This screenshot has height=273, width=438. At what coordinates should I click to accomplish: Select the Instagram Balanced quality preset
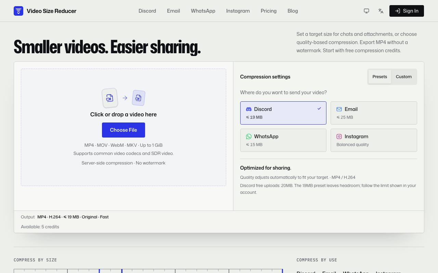pos(374,140)
